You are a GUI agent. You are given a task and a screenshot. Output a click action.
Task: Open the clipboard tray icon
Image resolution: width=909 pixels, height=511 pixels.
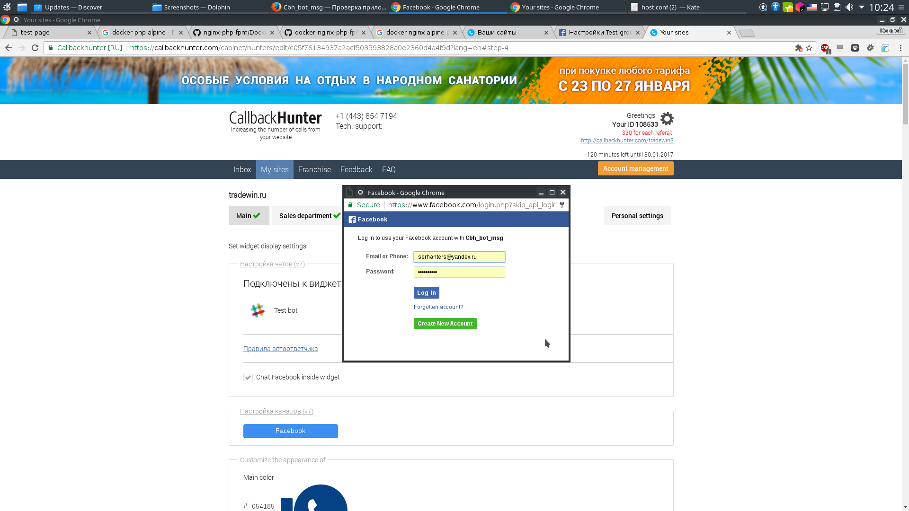coord(837,7)
